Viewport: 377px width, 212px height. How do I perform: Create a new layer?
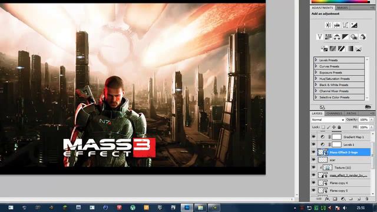coord(359,199)
